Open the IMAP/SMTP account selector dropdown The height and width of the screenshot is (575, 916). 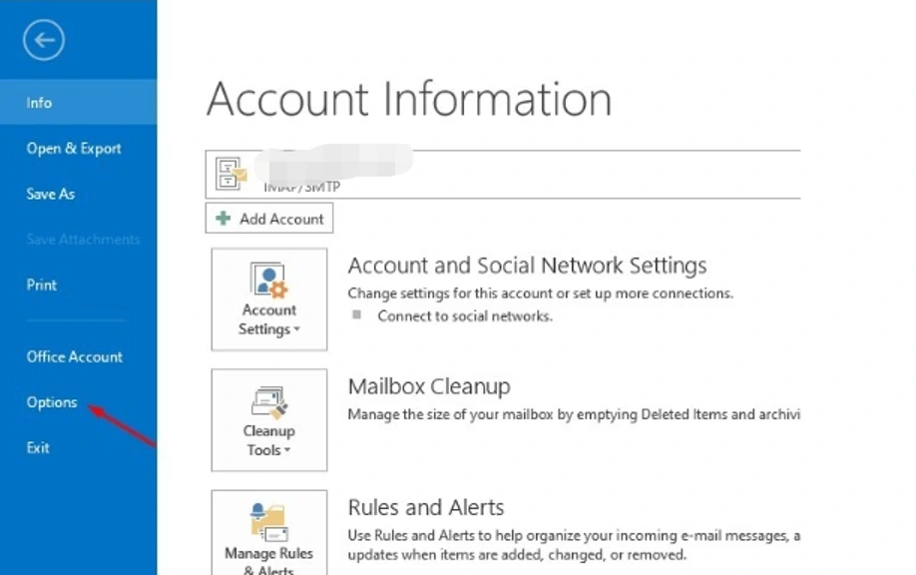coord(502,174)
